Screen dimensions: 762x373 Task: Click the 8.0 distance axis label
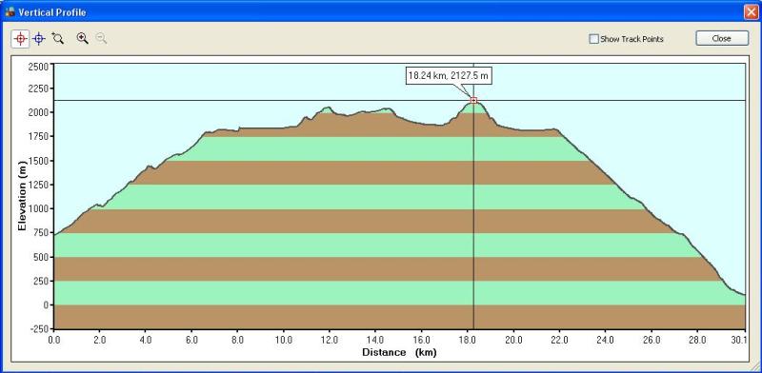(x=237, y=341)
